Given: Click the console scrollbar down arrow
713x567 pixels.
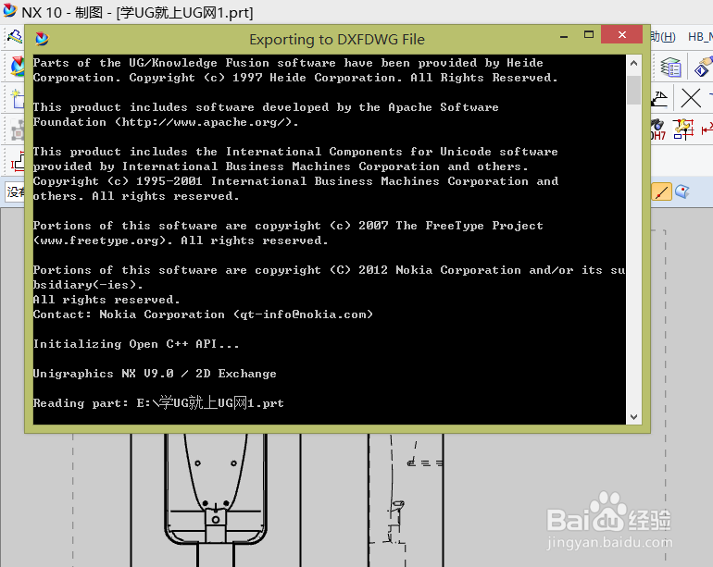Looking at the screenshot, I should pos(634,416).
